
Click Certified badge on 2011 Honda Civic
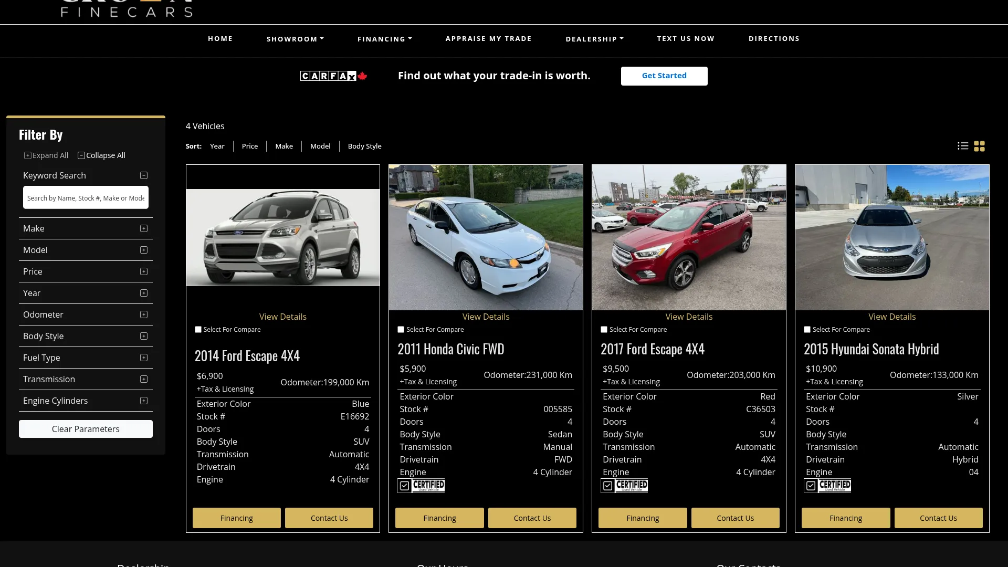421,486
